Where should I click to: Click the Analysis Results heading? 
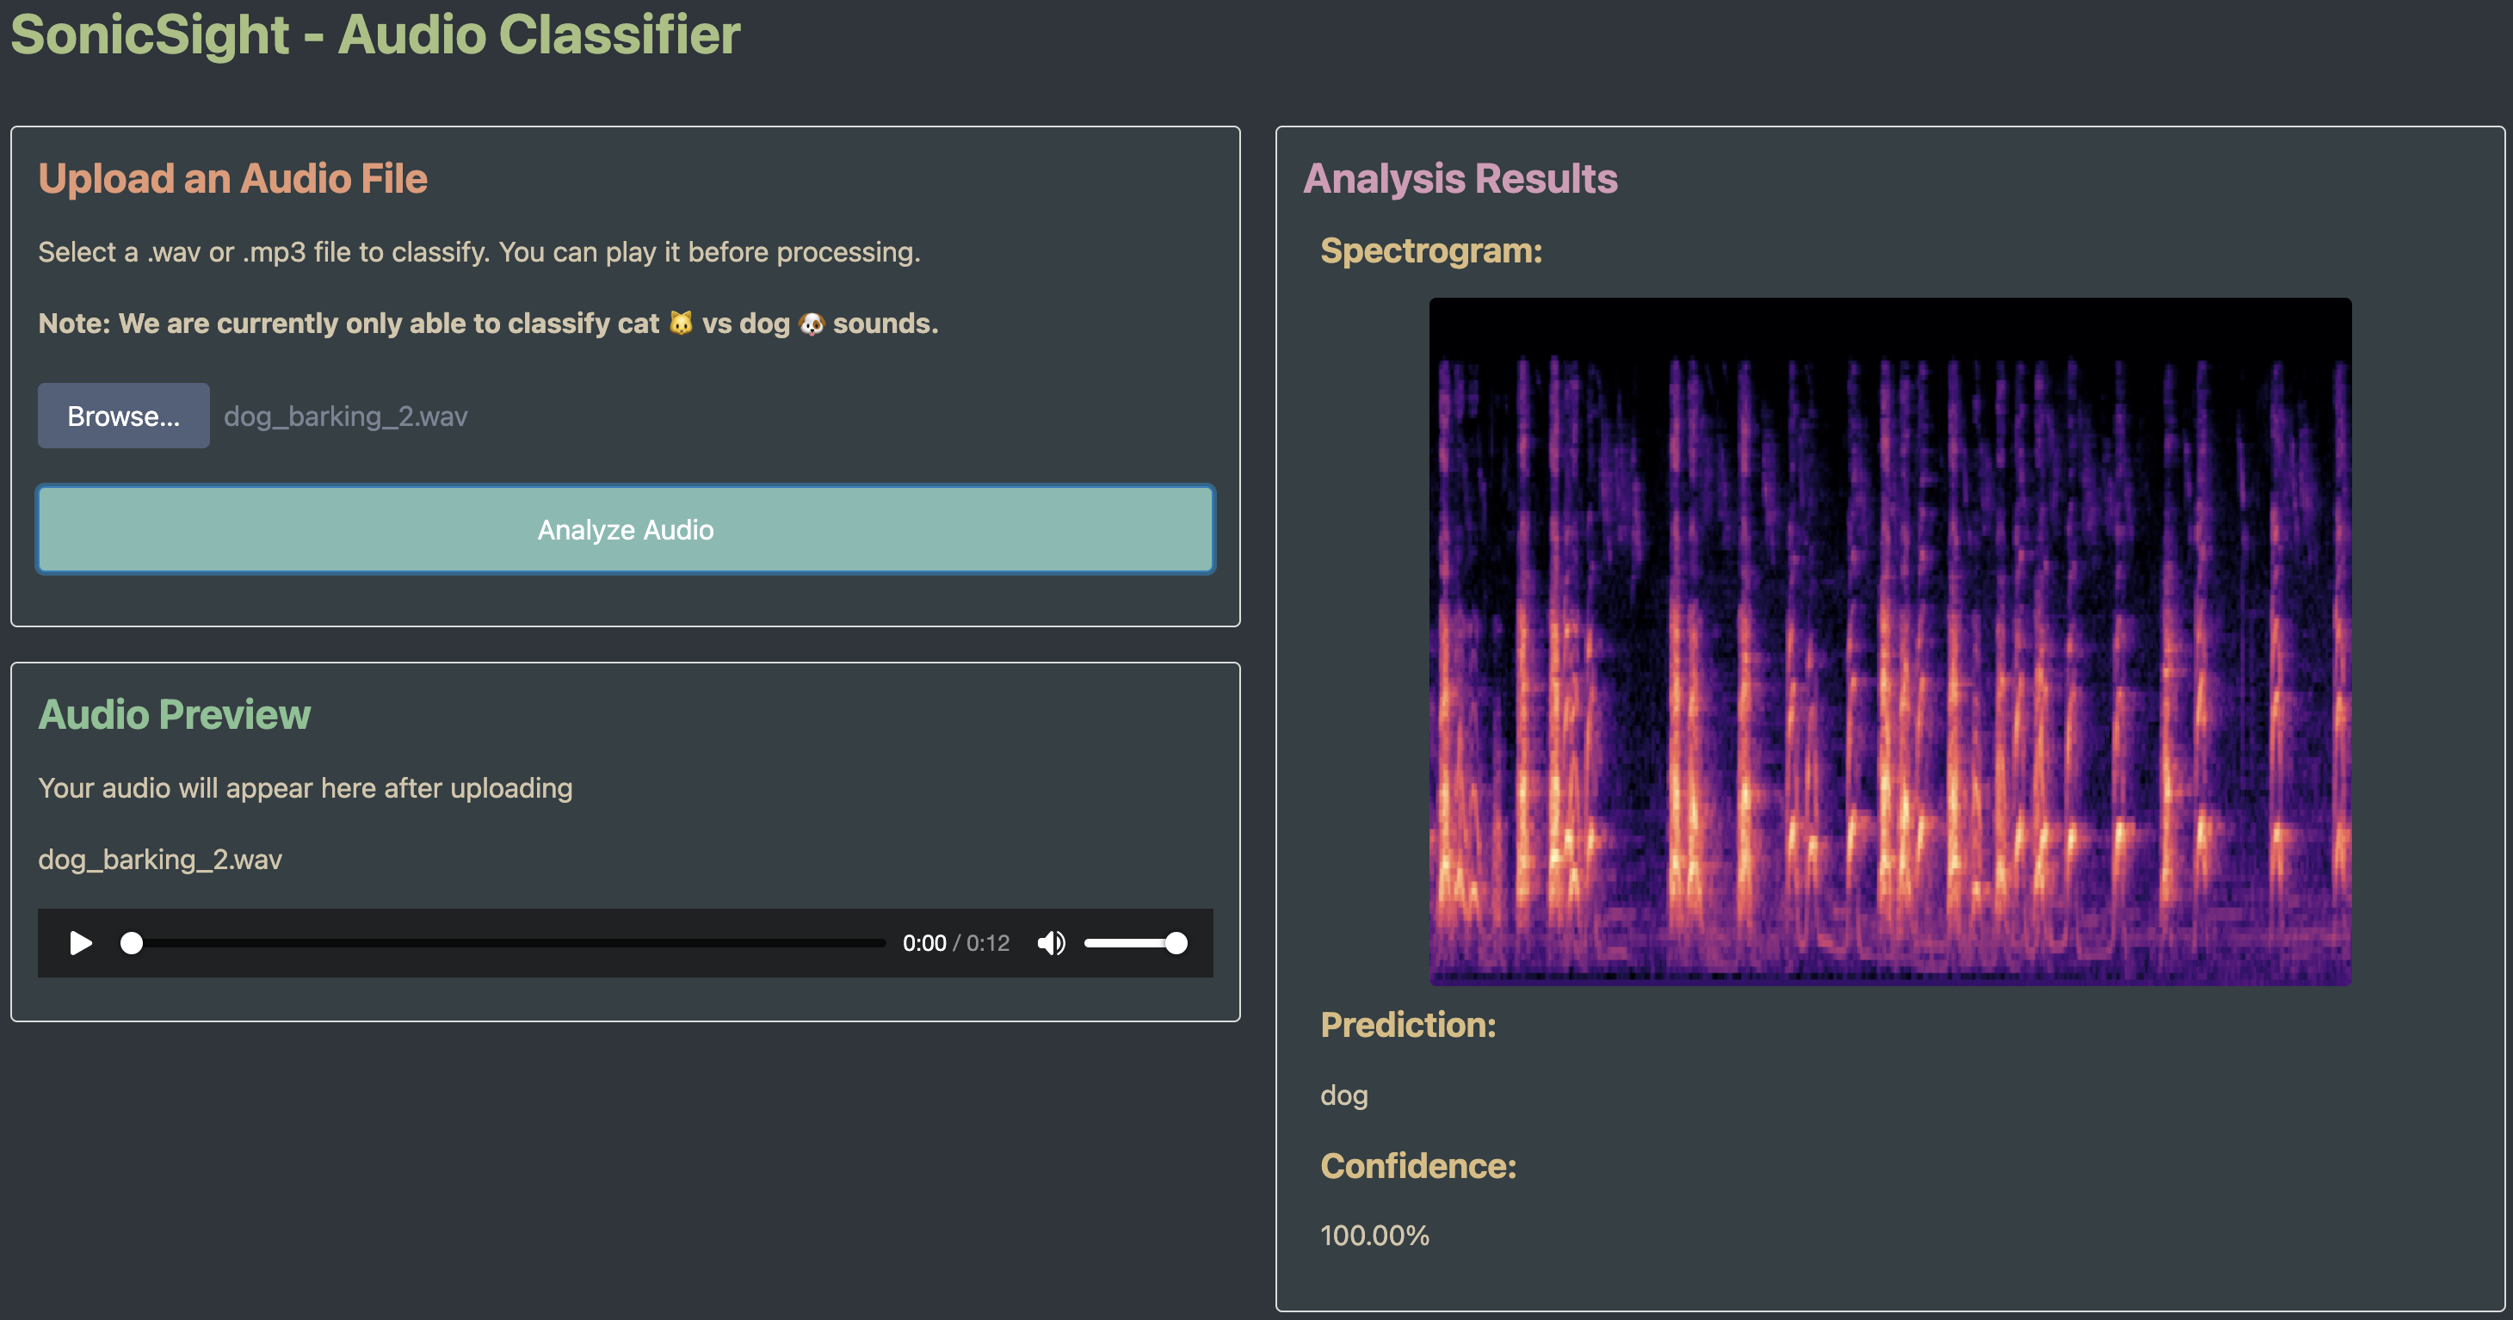click(x=1460, y=178)
